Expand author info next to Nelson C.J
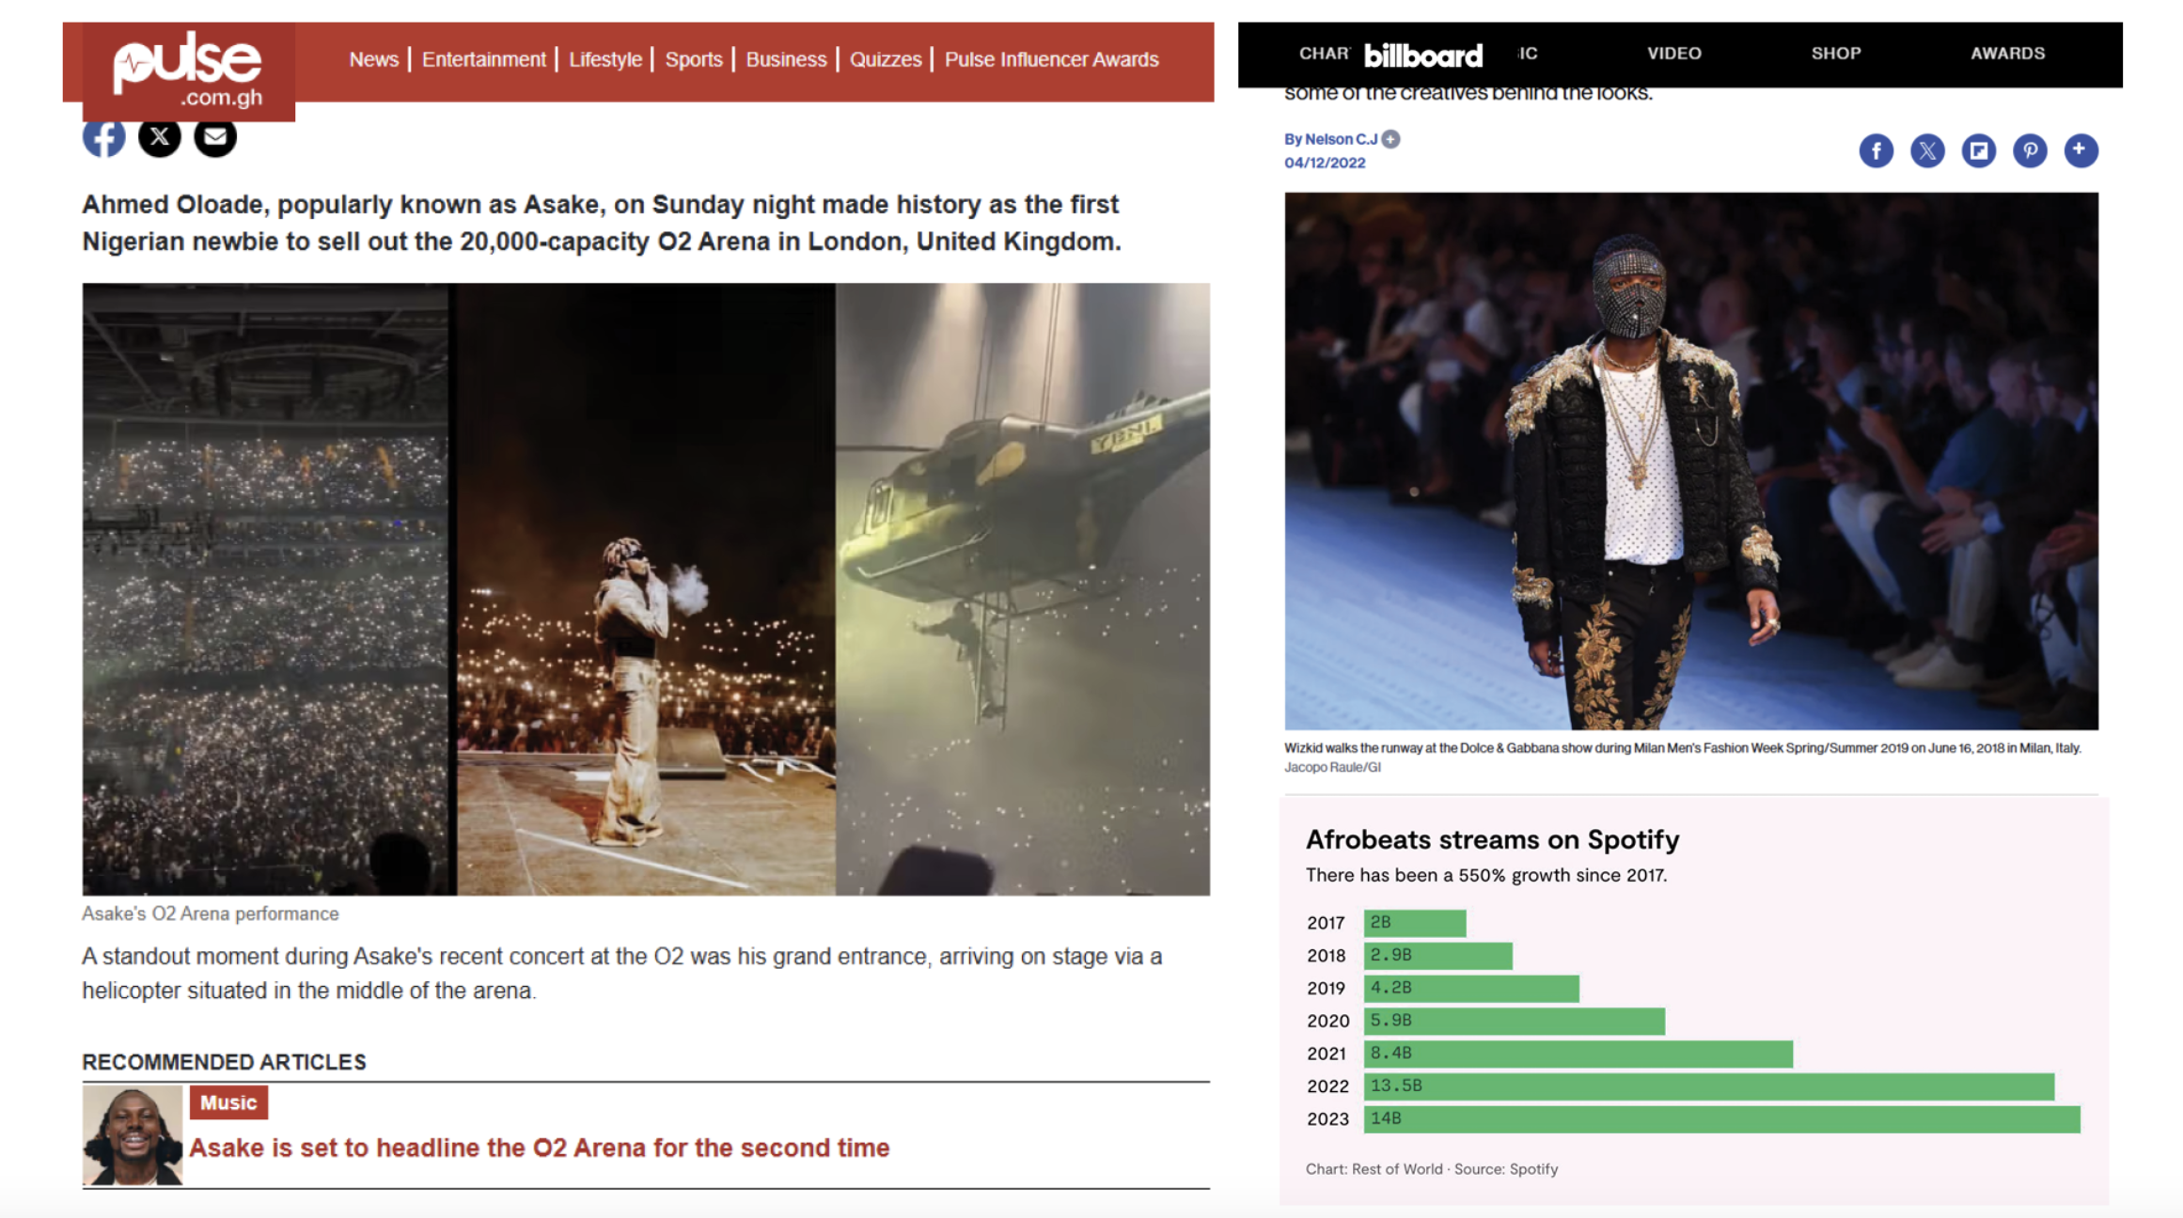This screenshot has width=2183, height=1218. [x=1390, y=139]
